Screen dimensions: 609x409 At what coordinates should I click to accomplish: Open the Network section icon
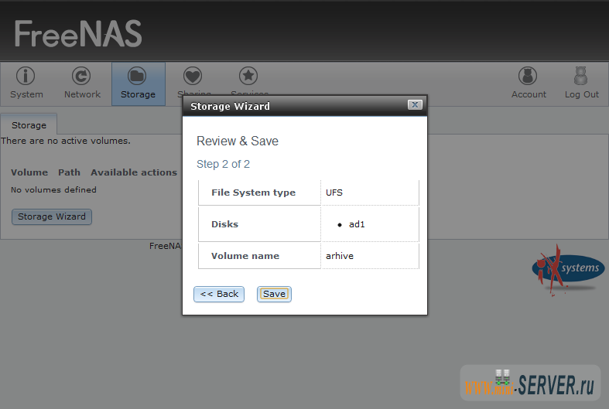81,76
